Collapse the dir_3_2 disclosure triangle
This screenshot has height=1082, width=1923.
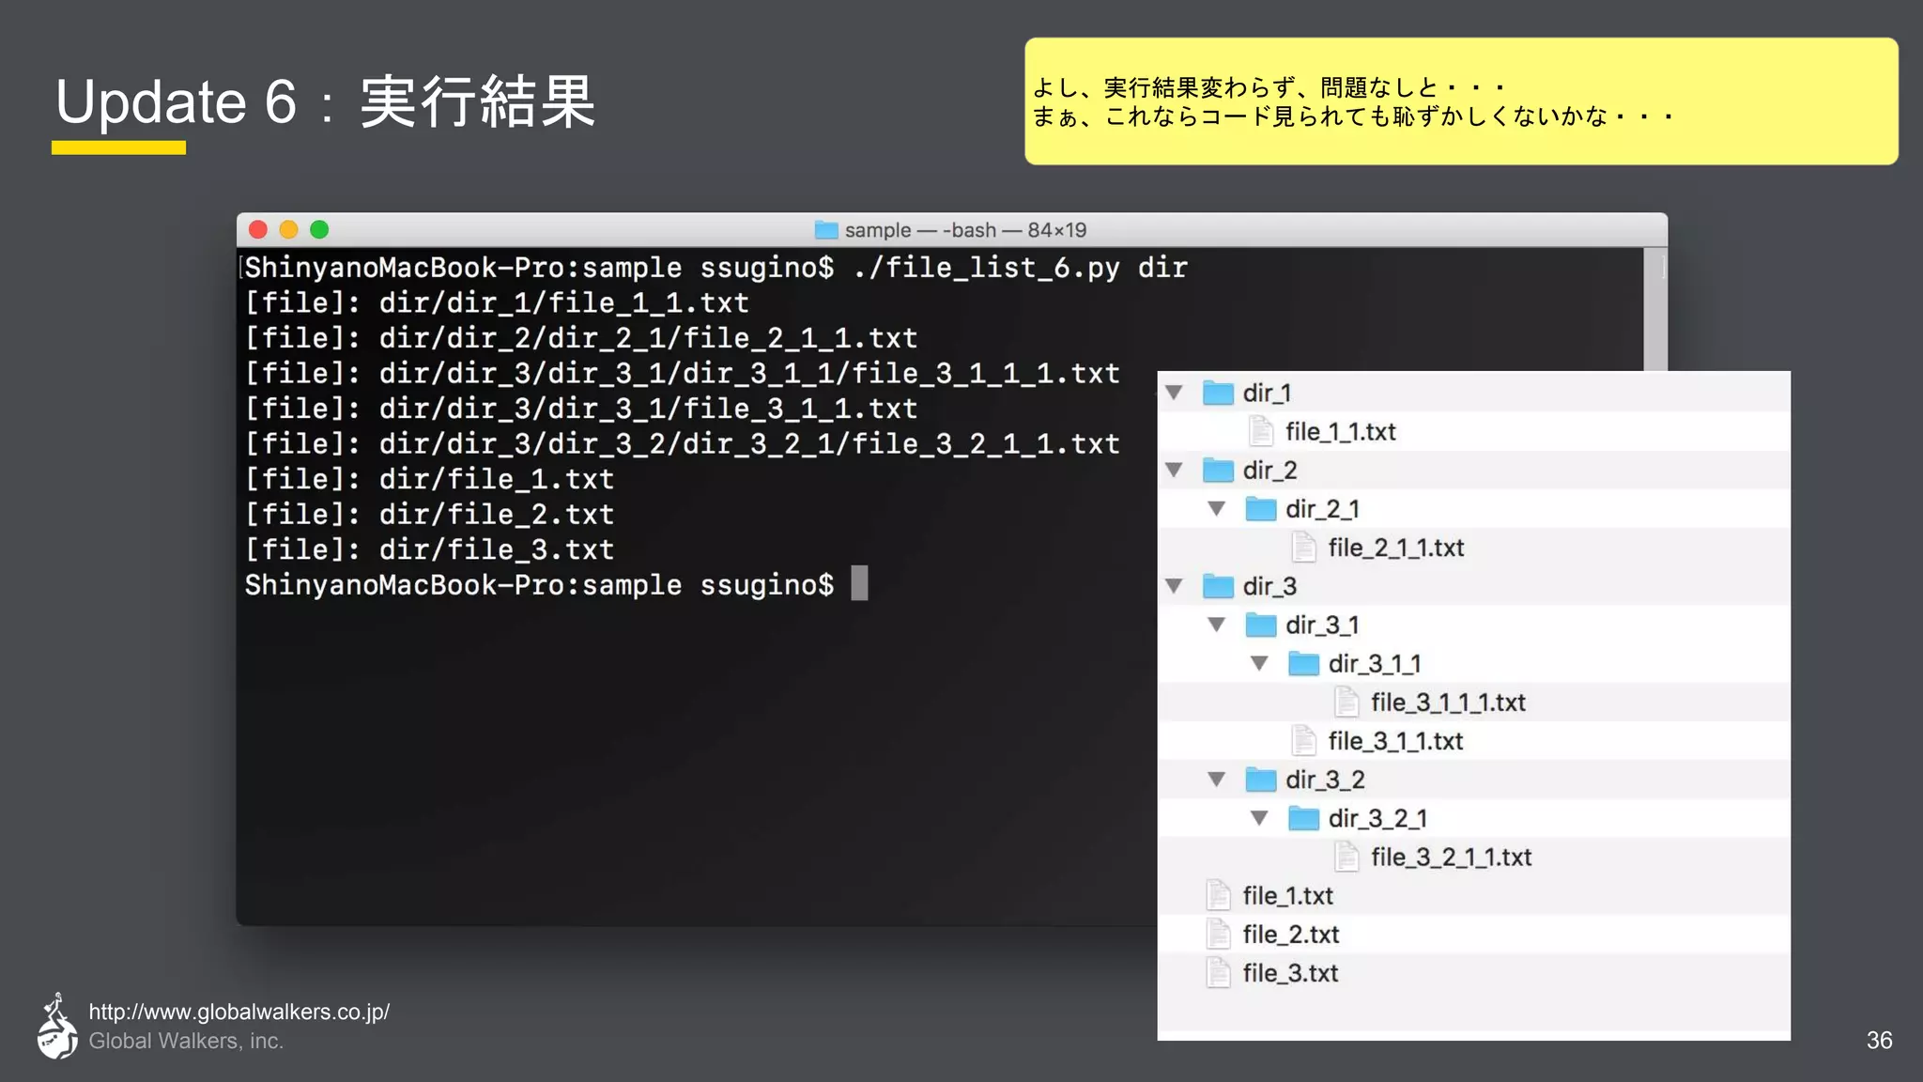[1217, 780]
